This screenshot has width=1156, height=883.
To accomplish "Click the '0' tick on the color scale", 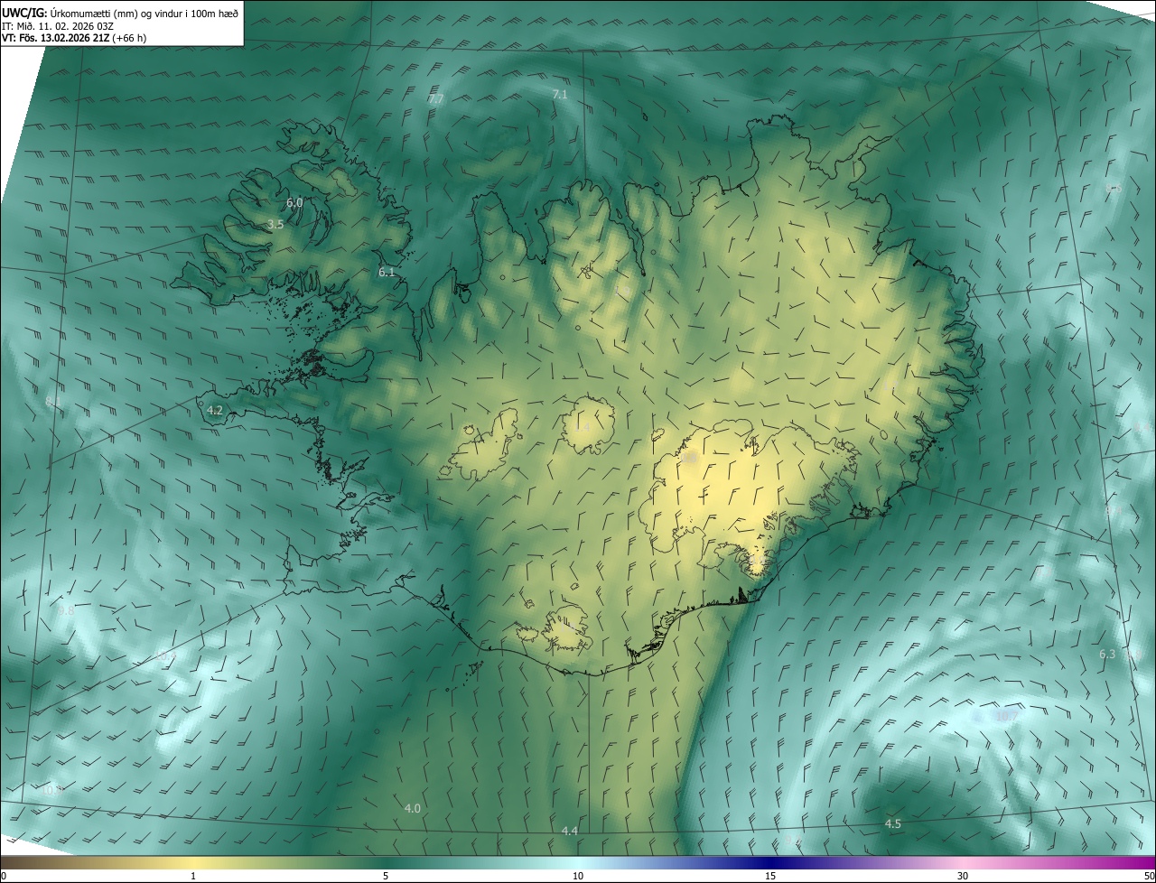I will click(3, 876).
